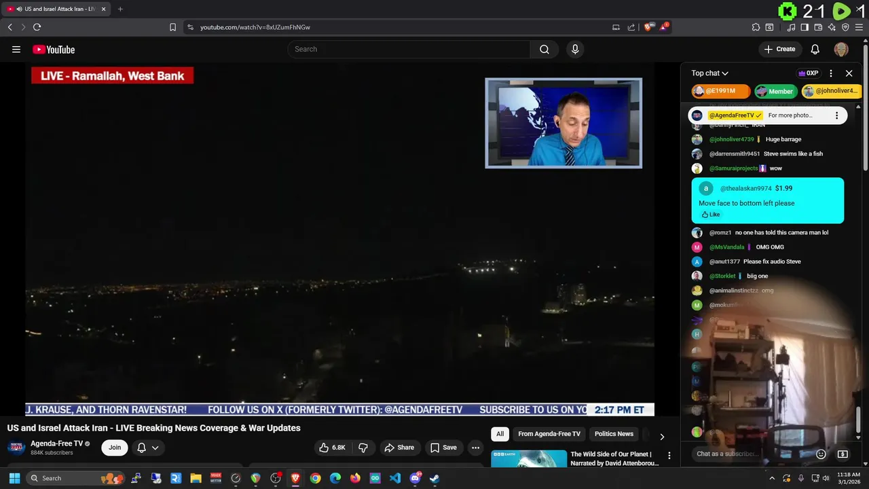
Task: Select the All filter chip
Action: click(500, 434)
